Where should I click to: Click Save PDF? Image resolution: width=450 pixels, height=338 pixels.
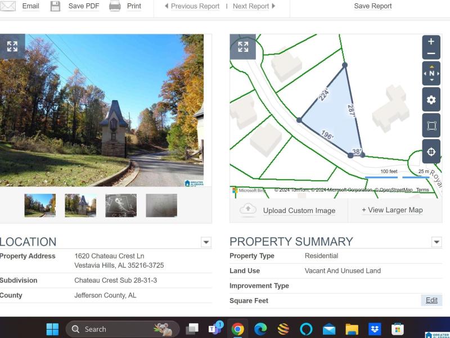click(75, 6)
